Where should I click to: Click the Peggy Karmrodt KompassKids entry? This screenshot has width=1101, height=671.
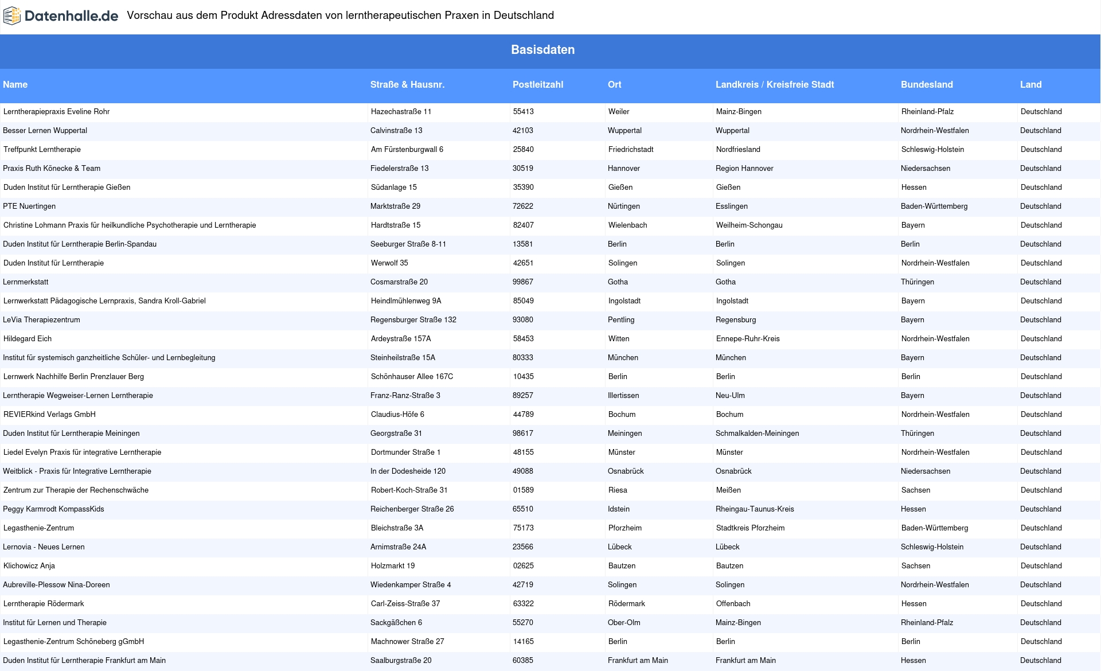(x=53, y=509)
